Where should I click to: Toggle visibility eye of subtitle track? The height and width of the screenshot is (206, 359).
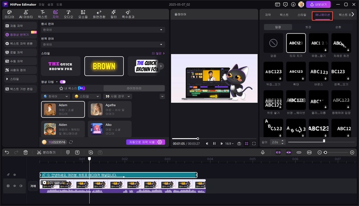15,175
